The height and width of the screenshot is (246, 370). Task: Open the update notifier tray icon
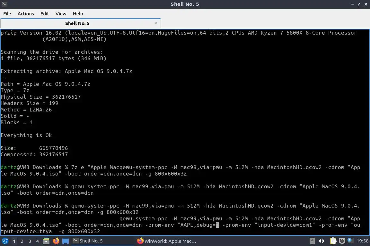(350, 241)
